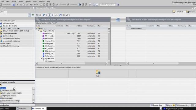Click the binoculars search icon

pos(118,5)
